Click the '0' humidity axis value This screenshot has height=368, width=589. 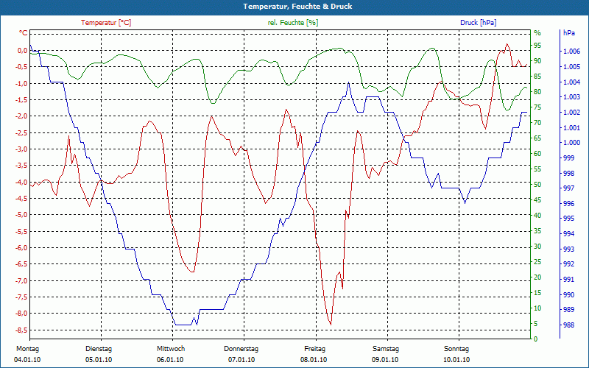pyautogui.click(x=536, y=339)
